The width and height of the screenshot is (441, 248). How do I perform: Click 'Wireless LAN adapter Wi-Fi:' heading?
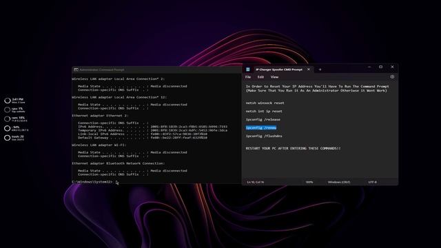[99, 145]
